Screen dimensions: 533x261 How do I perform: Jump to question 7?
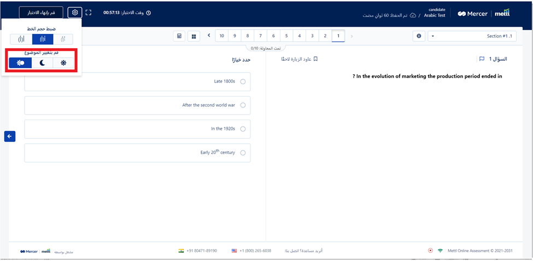click(261, 35)
